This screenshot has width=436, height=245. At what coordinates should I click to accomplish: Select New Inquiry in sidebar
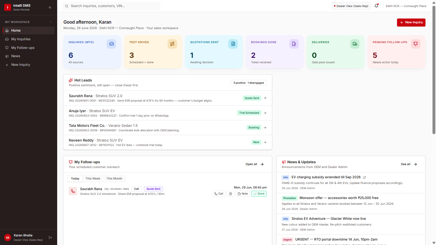[28, 65]
